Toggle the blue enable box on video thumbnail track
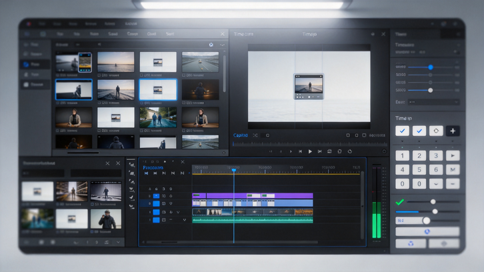The height and width of the screenshot is (272, 484). pos(157,212)
